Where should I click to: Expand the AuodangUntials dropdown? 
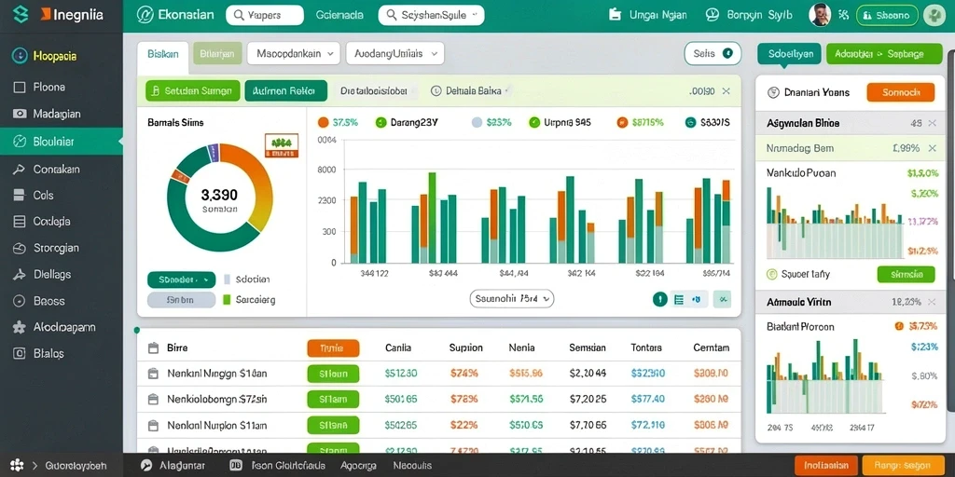tap(394, 53)
